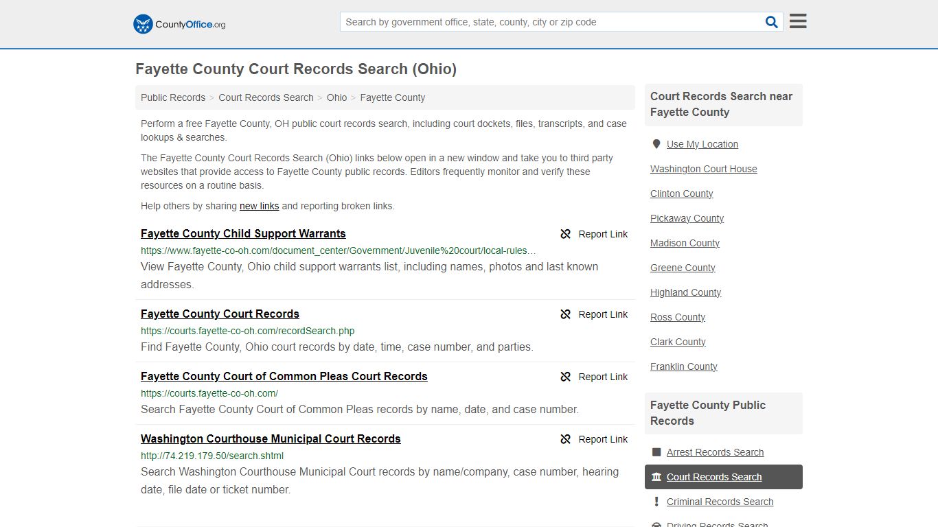Viewport: 938px width, 527px height.
Task: Follow the 'new links' hyperlink
Action: [259, 206]
